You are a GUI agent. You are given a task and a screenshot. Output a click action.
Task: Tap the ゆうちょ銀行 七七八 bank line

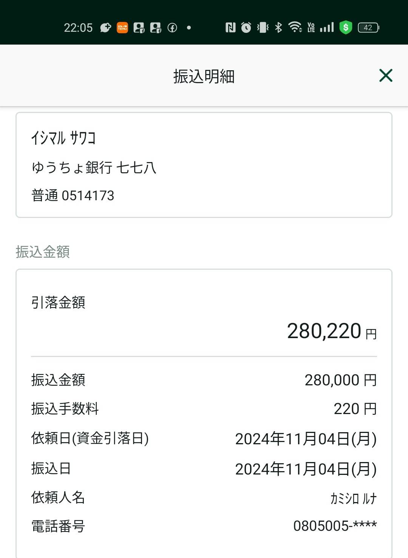tap(94, 167)
